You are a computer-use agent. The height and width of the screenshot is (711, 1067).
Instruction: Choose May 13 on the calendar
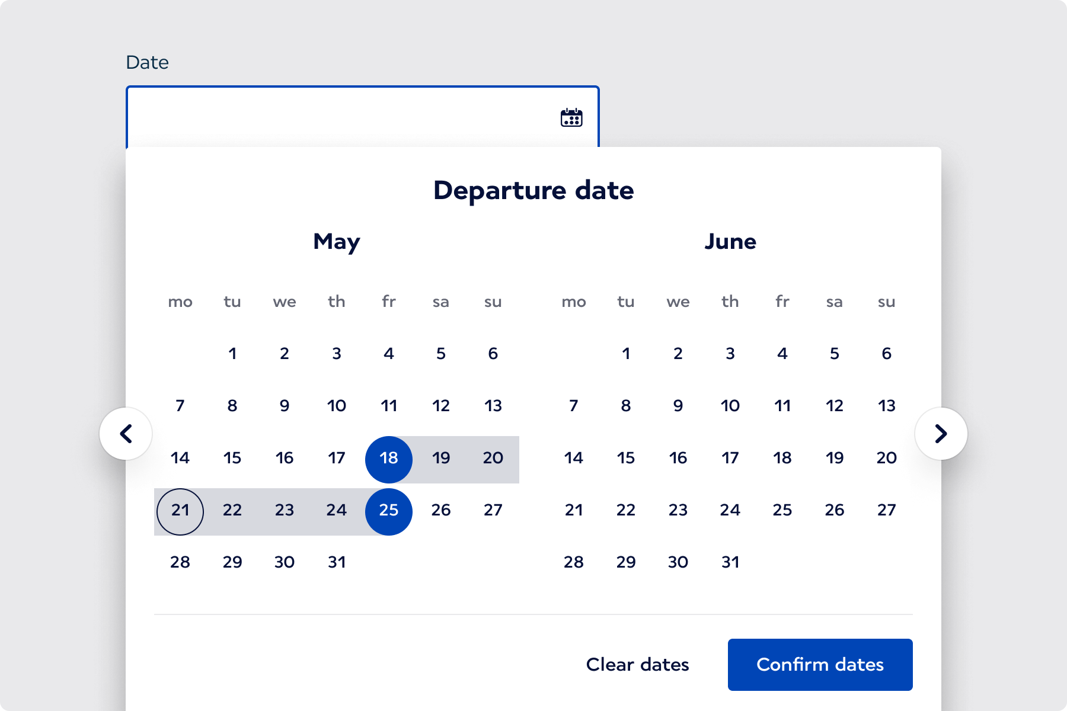coord(493,406)
